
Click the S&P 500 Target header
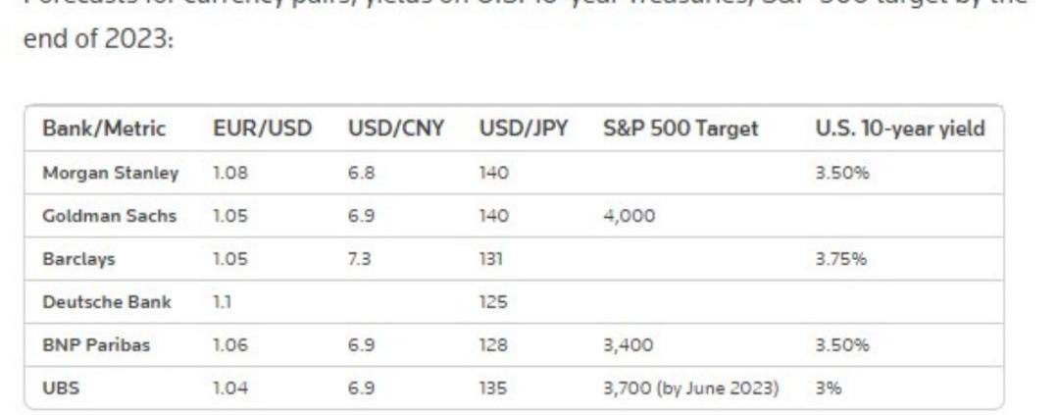point(681,129)
